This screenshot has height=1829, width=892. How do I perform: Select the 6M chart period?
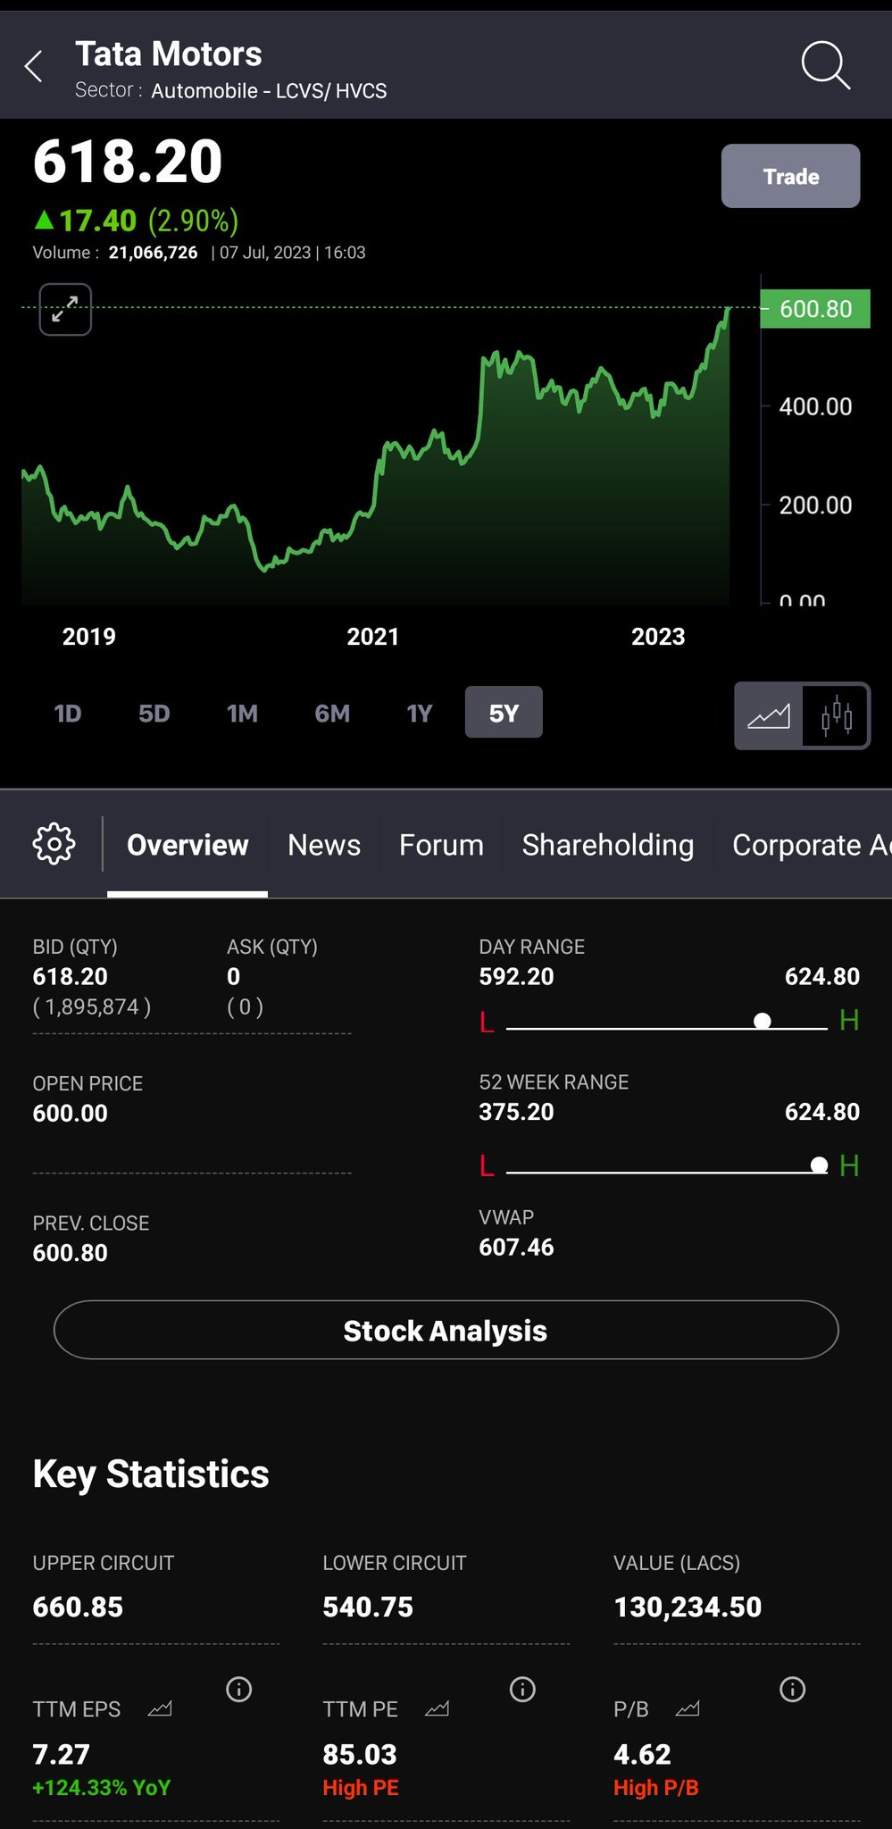tap(332, 713)
